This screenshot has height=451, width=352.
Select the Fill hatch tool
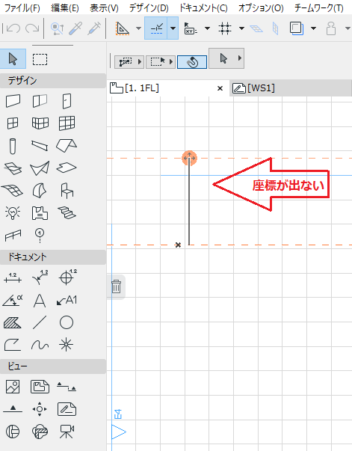pos(13,322)
